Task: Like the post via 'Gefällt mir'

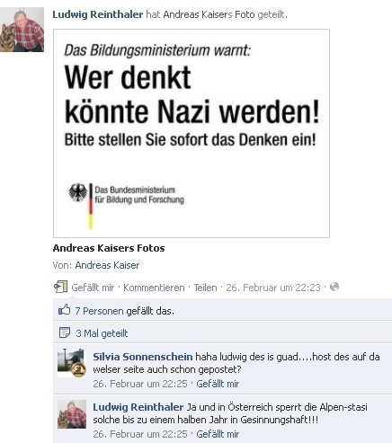Action: click(x=93, y=288)
